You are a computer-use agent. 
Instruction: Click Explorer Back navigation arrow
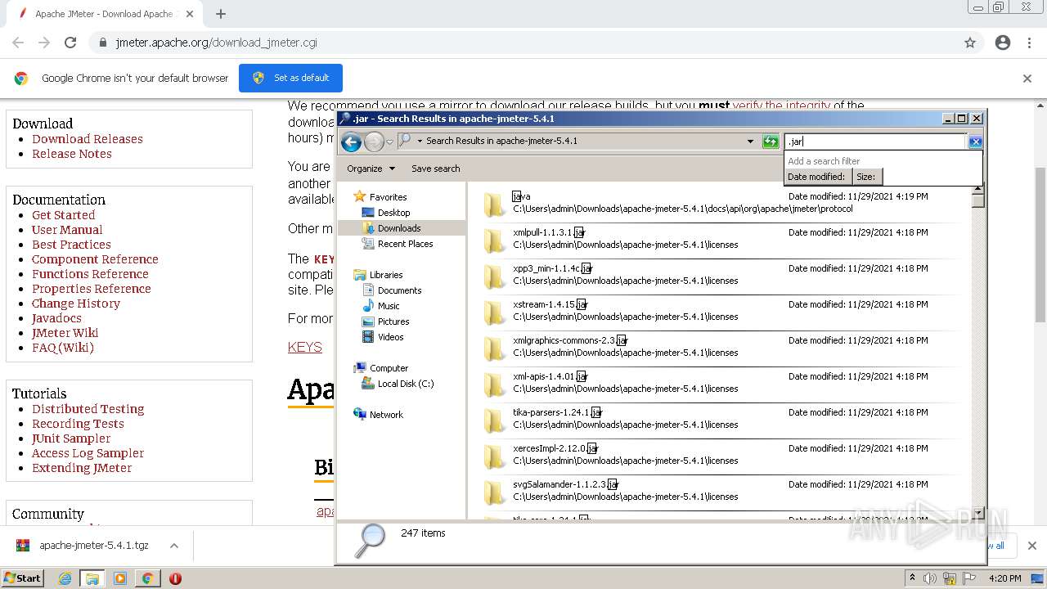pyautogui.click(x=352, y=142)
